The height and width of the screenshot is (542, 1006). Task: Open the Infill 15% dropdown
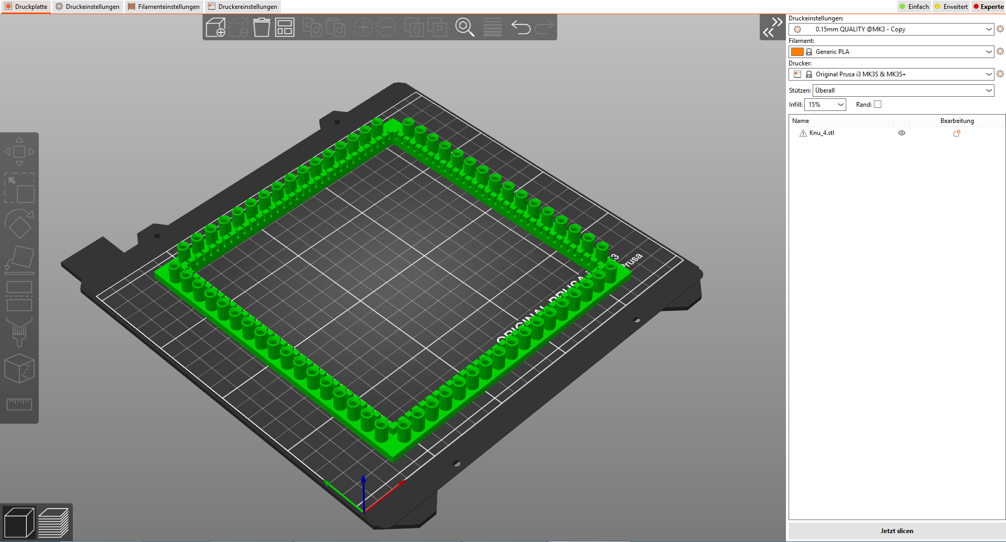tap(825, 105)
